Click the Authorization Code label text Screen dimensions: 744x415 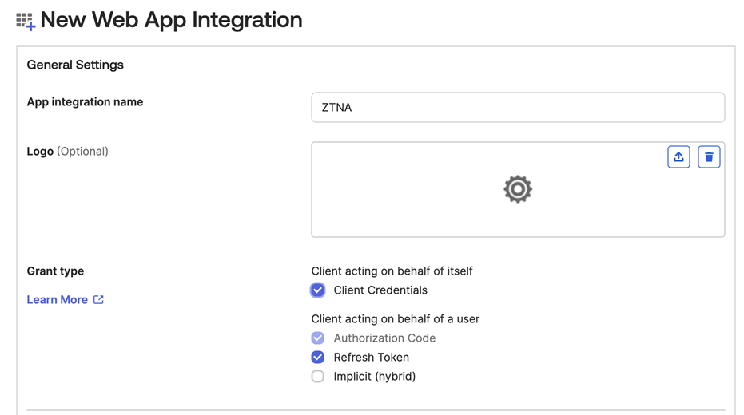(x=384, y=338)
